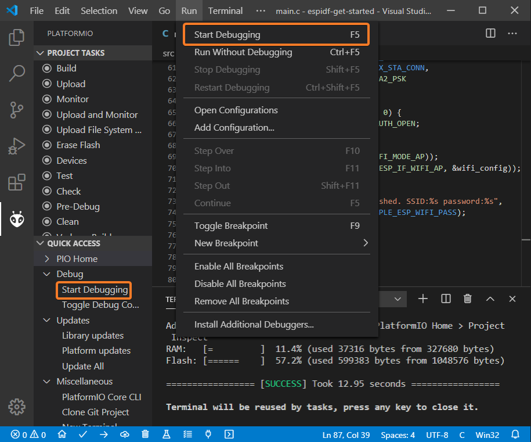Image resolution: width=531 pixels, height=442 pixels.
Task: Open the New Breakpoint submenu
Action: click(x=276, y=243)
